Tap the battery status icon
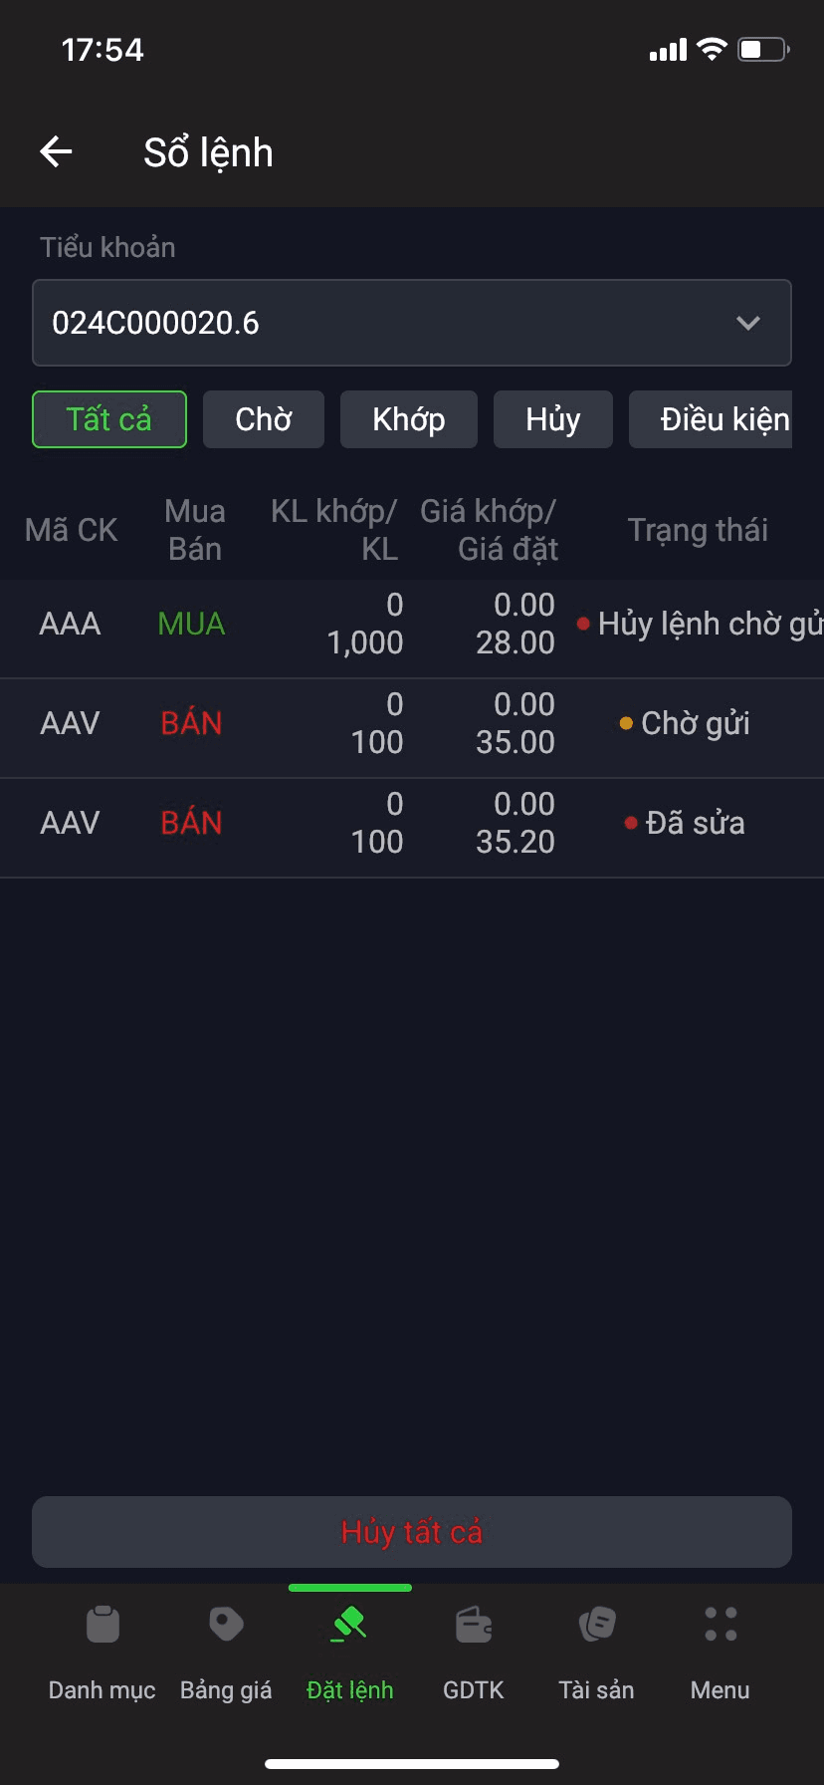824x1785 pixels. [763, 49]
